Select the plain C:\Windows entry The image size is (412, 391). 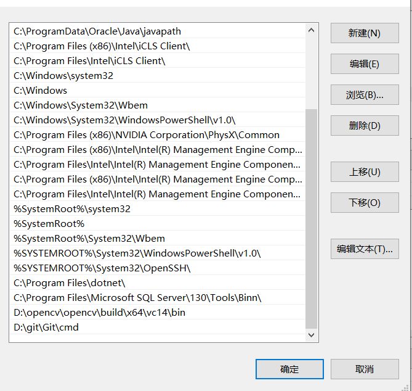pos(158,91)
